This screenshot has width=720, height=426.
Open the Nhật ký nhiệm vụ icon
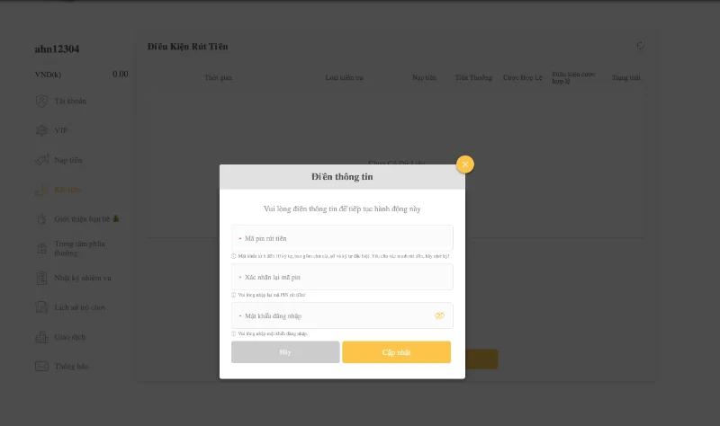tap(41, 278)
